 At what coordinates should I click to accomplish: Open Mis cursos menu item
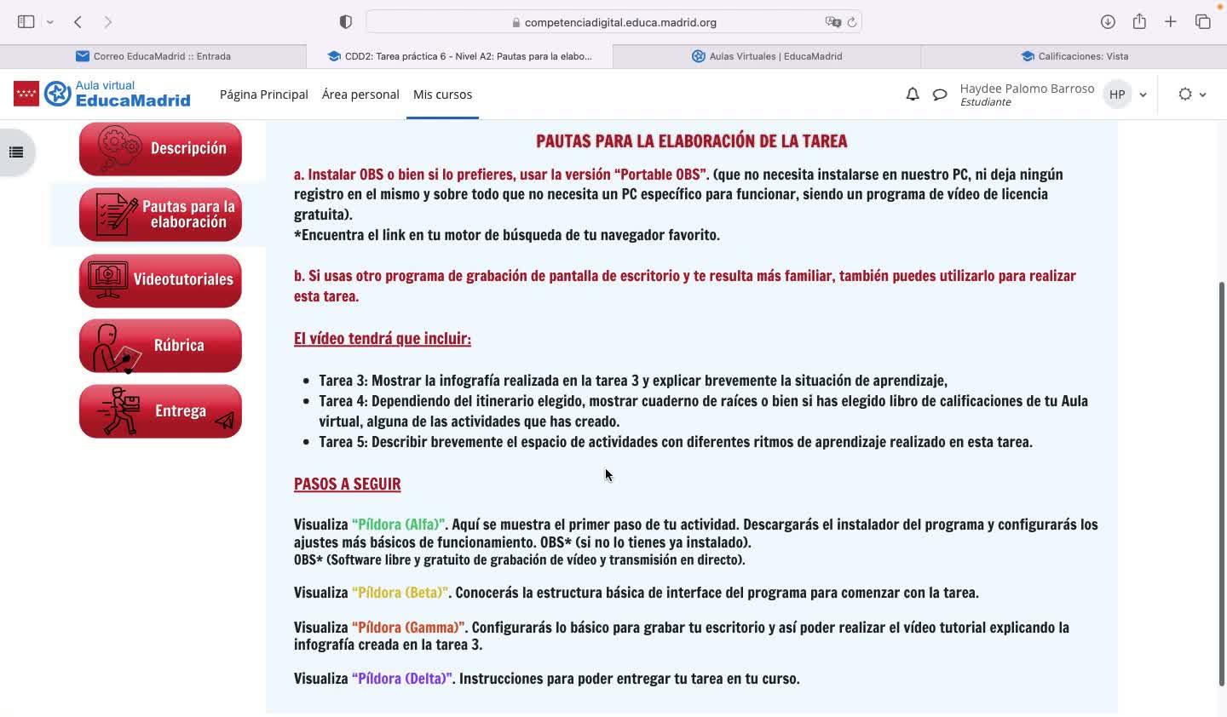pyautogui.click(x=442, y=95)
